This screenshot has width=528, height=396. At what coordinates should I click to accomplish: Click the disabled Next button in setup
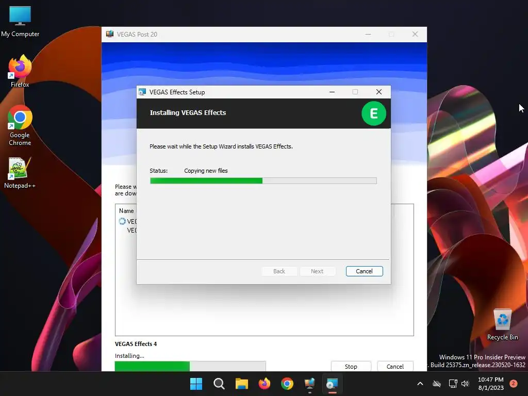click(x=317, y=271)
